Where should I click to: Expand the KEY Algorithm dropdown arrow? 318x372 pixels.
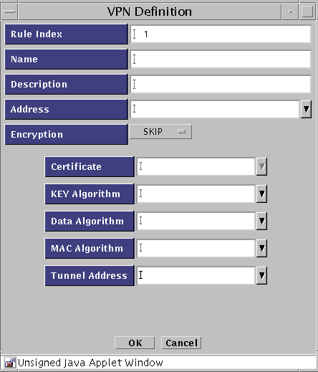[261, 194]
